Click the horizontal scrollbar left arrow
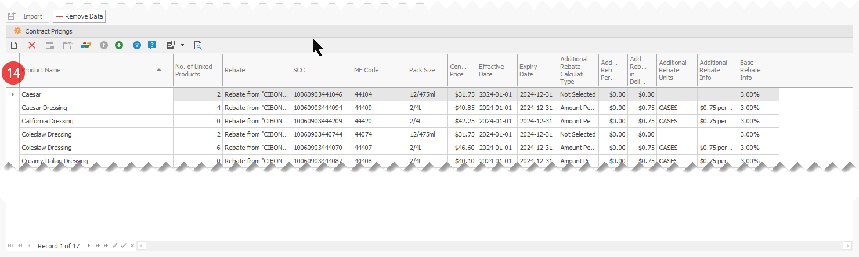This screenshot has height=257, width=859. pyautogui.click(x=141, y=246)
